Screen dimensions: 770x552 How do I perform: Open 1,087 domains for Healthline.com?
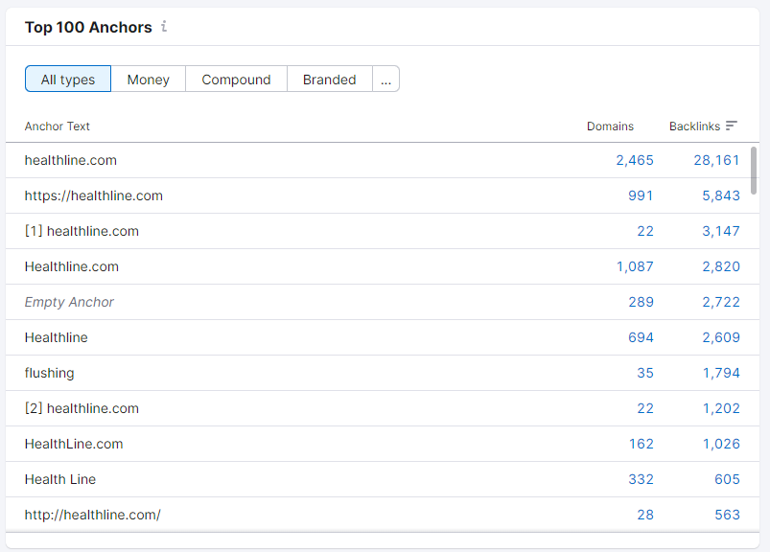click(635, 266)
